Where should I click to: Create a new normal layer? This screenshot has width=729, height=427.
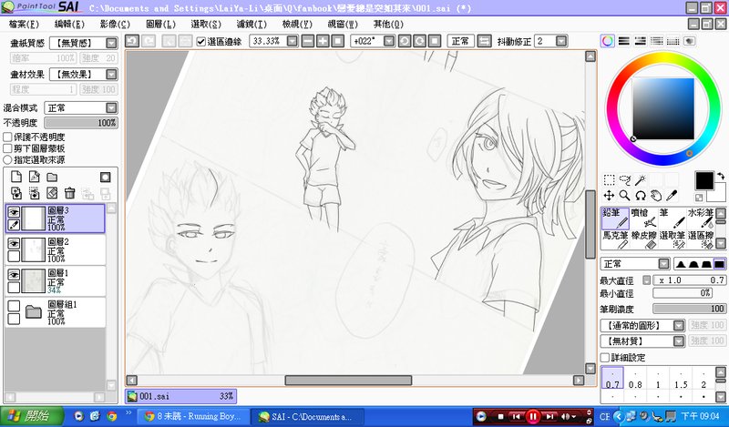[16, 177]
